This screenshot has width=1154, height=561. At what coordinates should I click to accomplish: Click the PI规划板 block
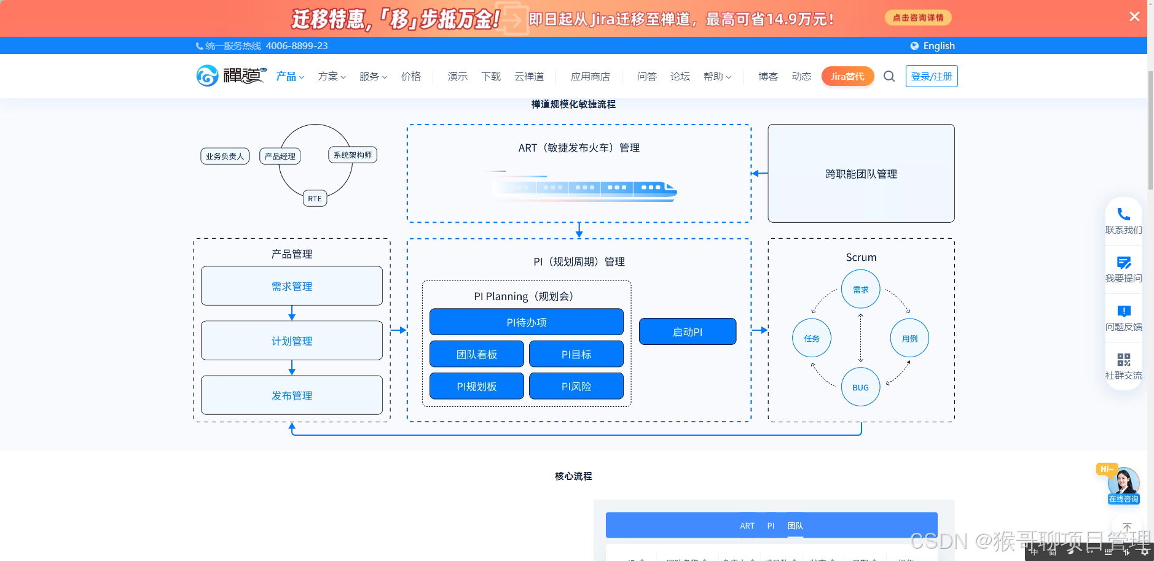(x=477, y=386)
